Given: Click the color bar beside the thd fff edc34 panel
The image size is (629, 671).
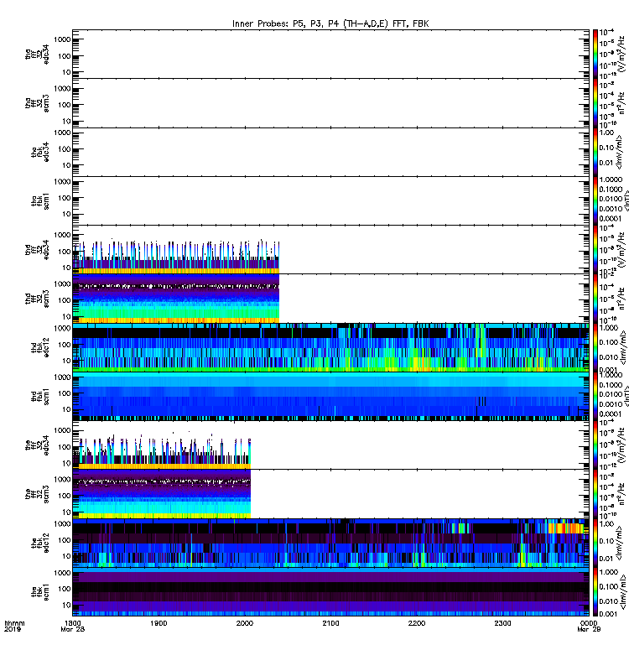Looking at the screenshot, I should pos(595,249).
